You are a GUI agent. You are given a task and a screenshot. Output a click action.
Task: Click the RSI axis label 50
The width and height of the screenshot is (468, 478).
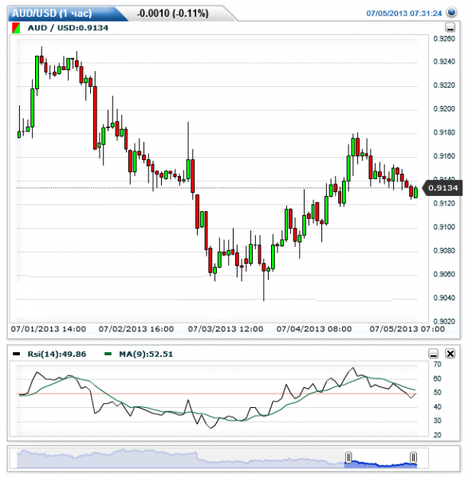(438, 392)
